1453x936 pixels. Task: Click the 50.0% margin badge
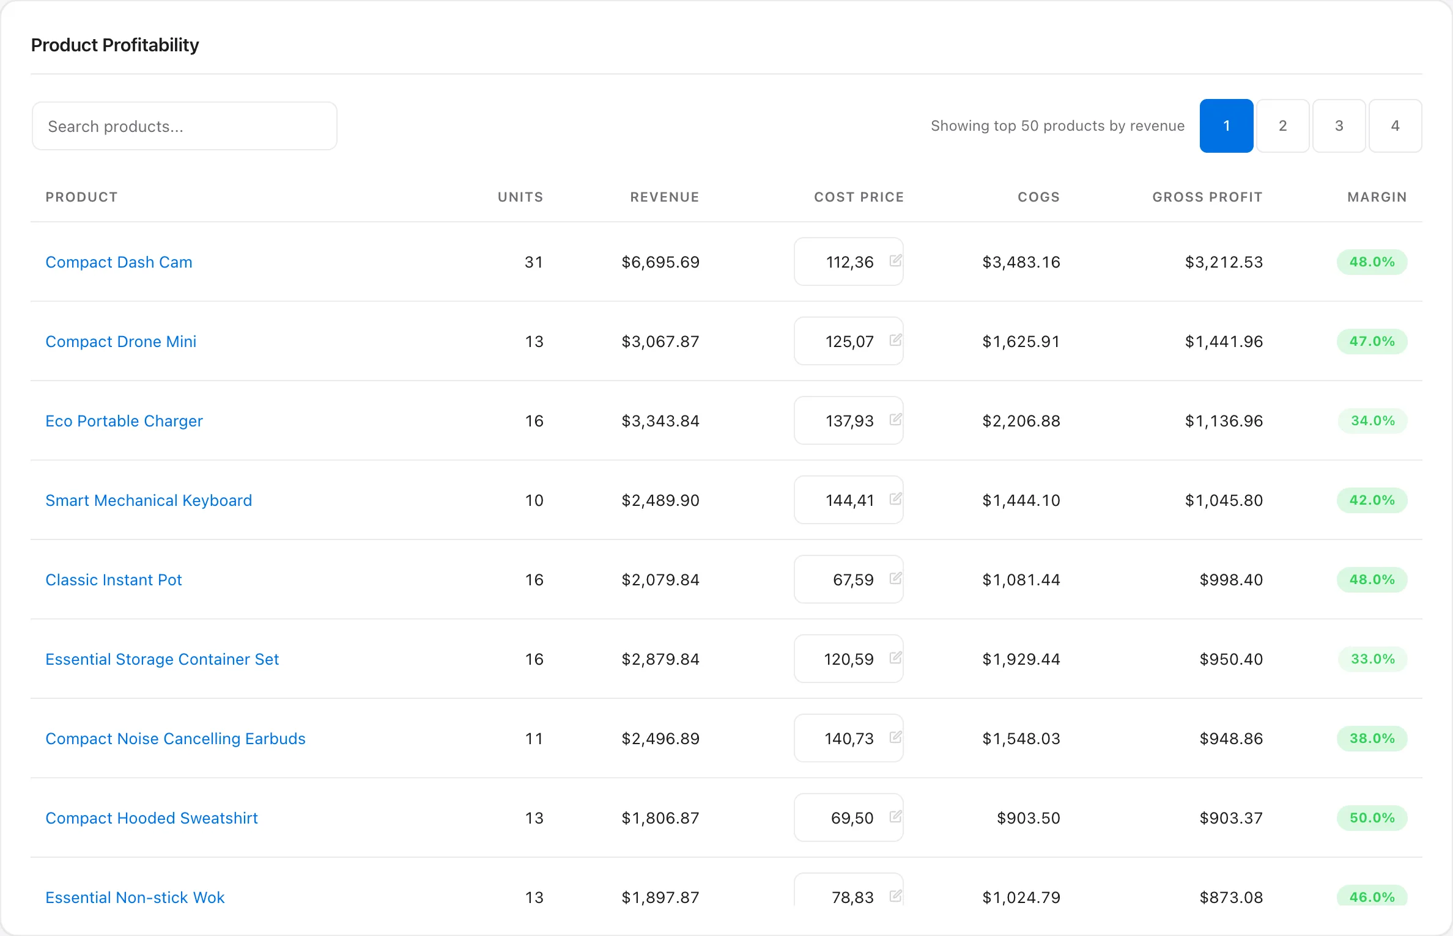[1372, 818]
